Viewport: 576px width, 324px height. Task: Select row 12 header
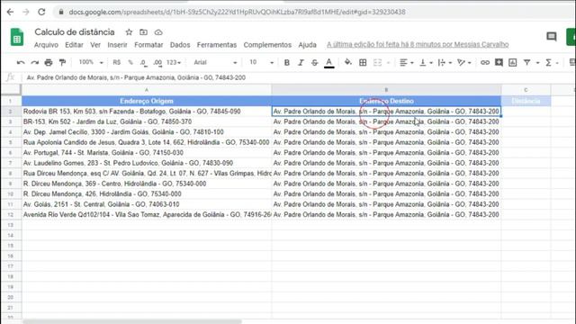point(11,214)
